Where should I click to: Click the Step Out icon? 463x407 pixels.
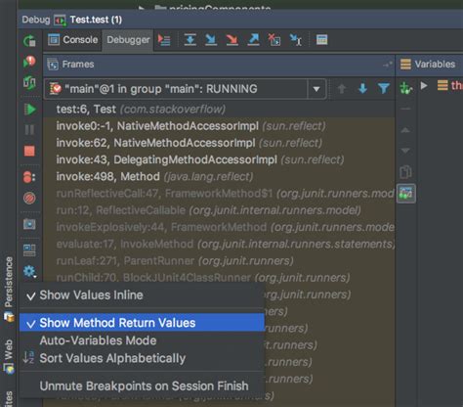(253, 40)
